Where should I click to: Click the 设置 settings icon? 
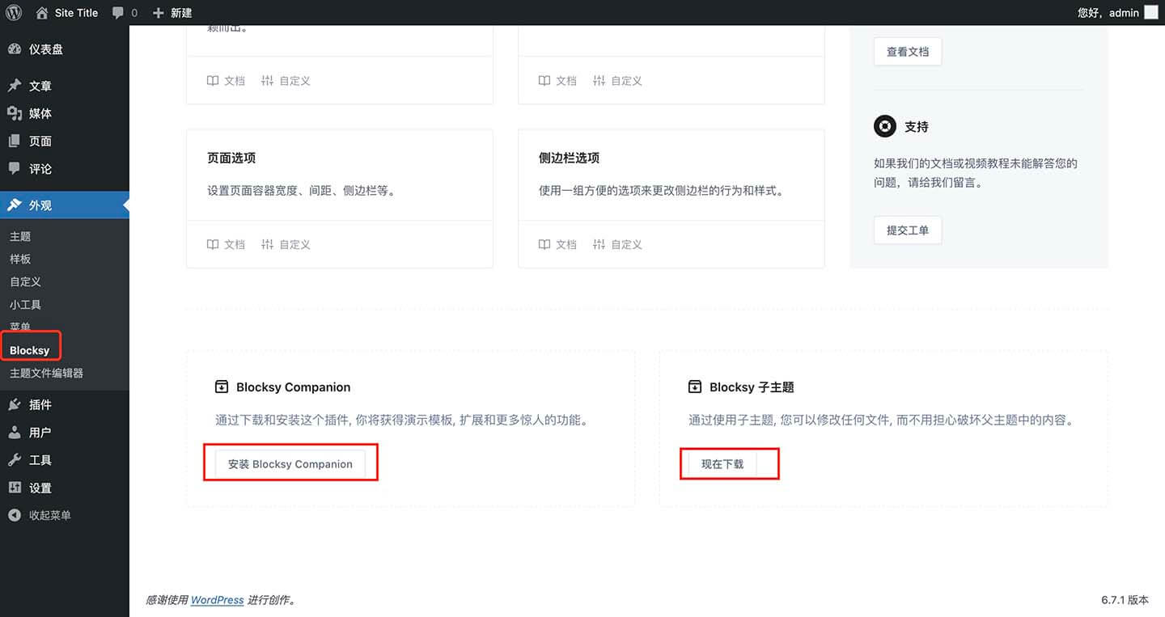point(15,488)
